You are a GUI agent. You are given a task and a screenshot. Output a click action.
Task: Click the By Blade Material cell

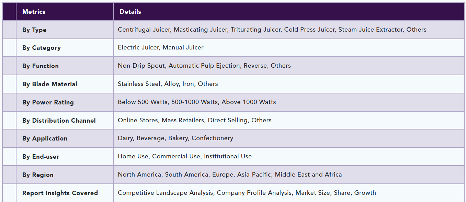click(65, 84)
